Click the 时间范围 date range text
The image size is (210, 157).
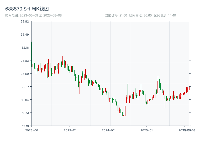click(x=34, y=15)
